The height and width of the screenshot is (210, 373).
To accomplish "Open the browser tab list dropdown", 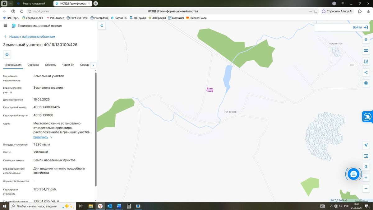I will click(x=11, y=3).
